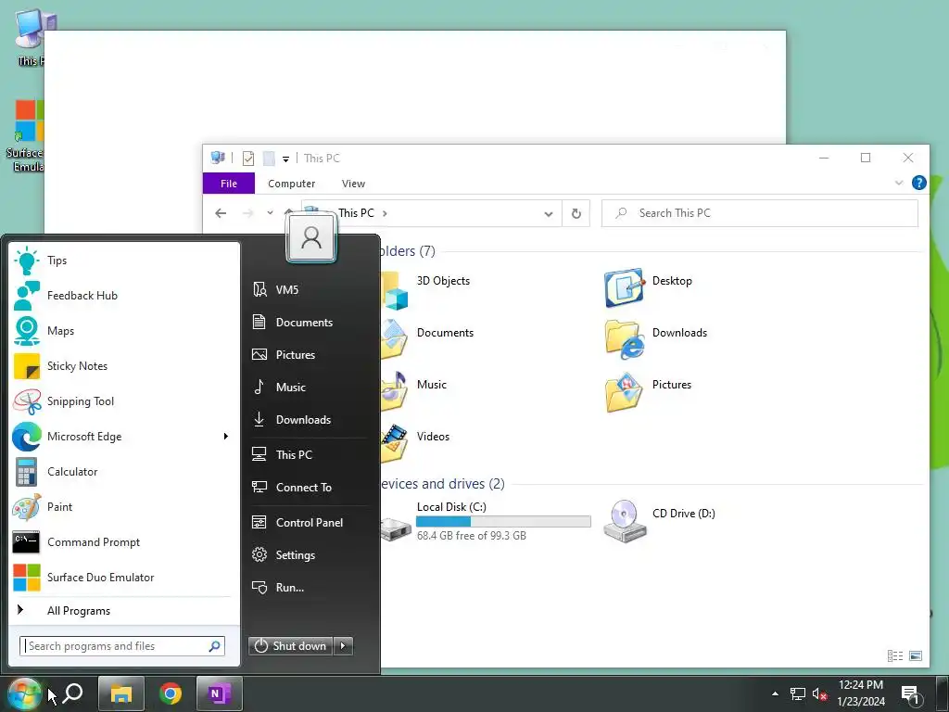Expand All Programs list
The image size is (949, 712).
124,610
